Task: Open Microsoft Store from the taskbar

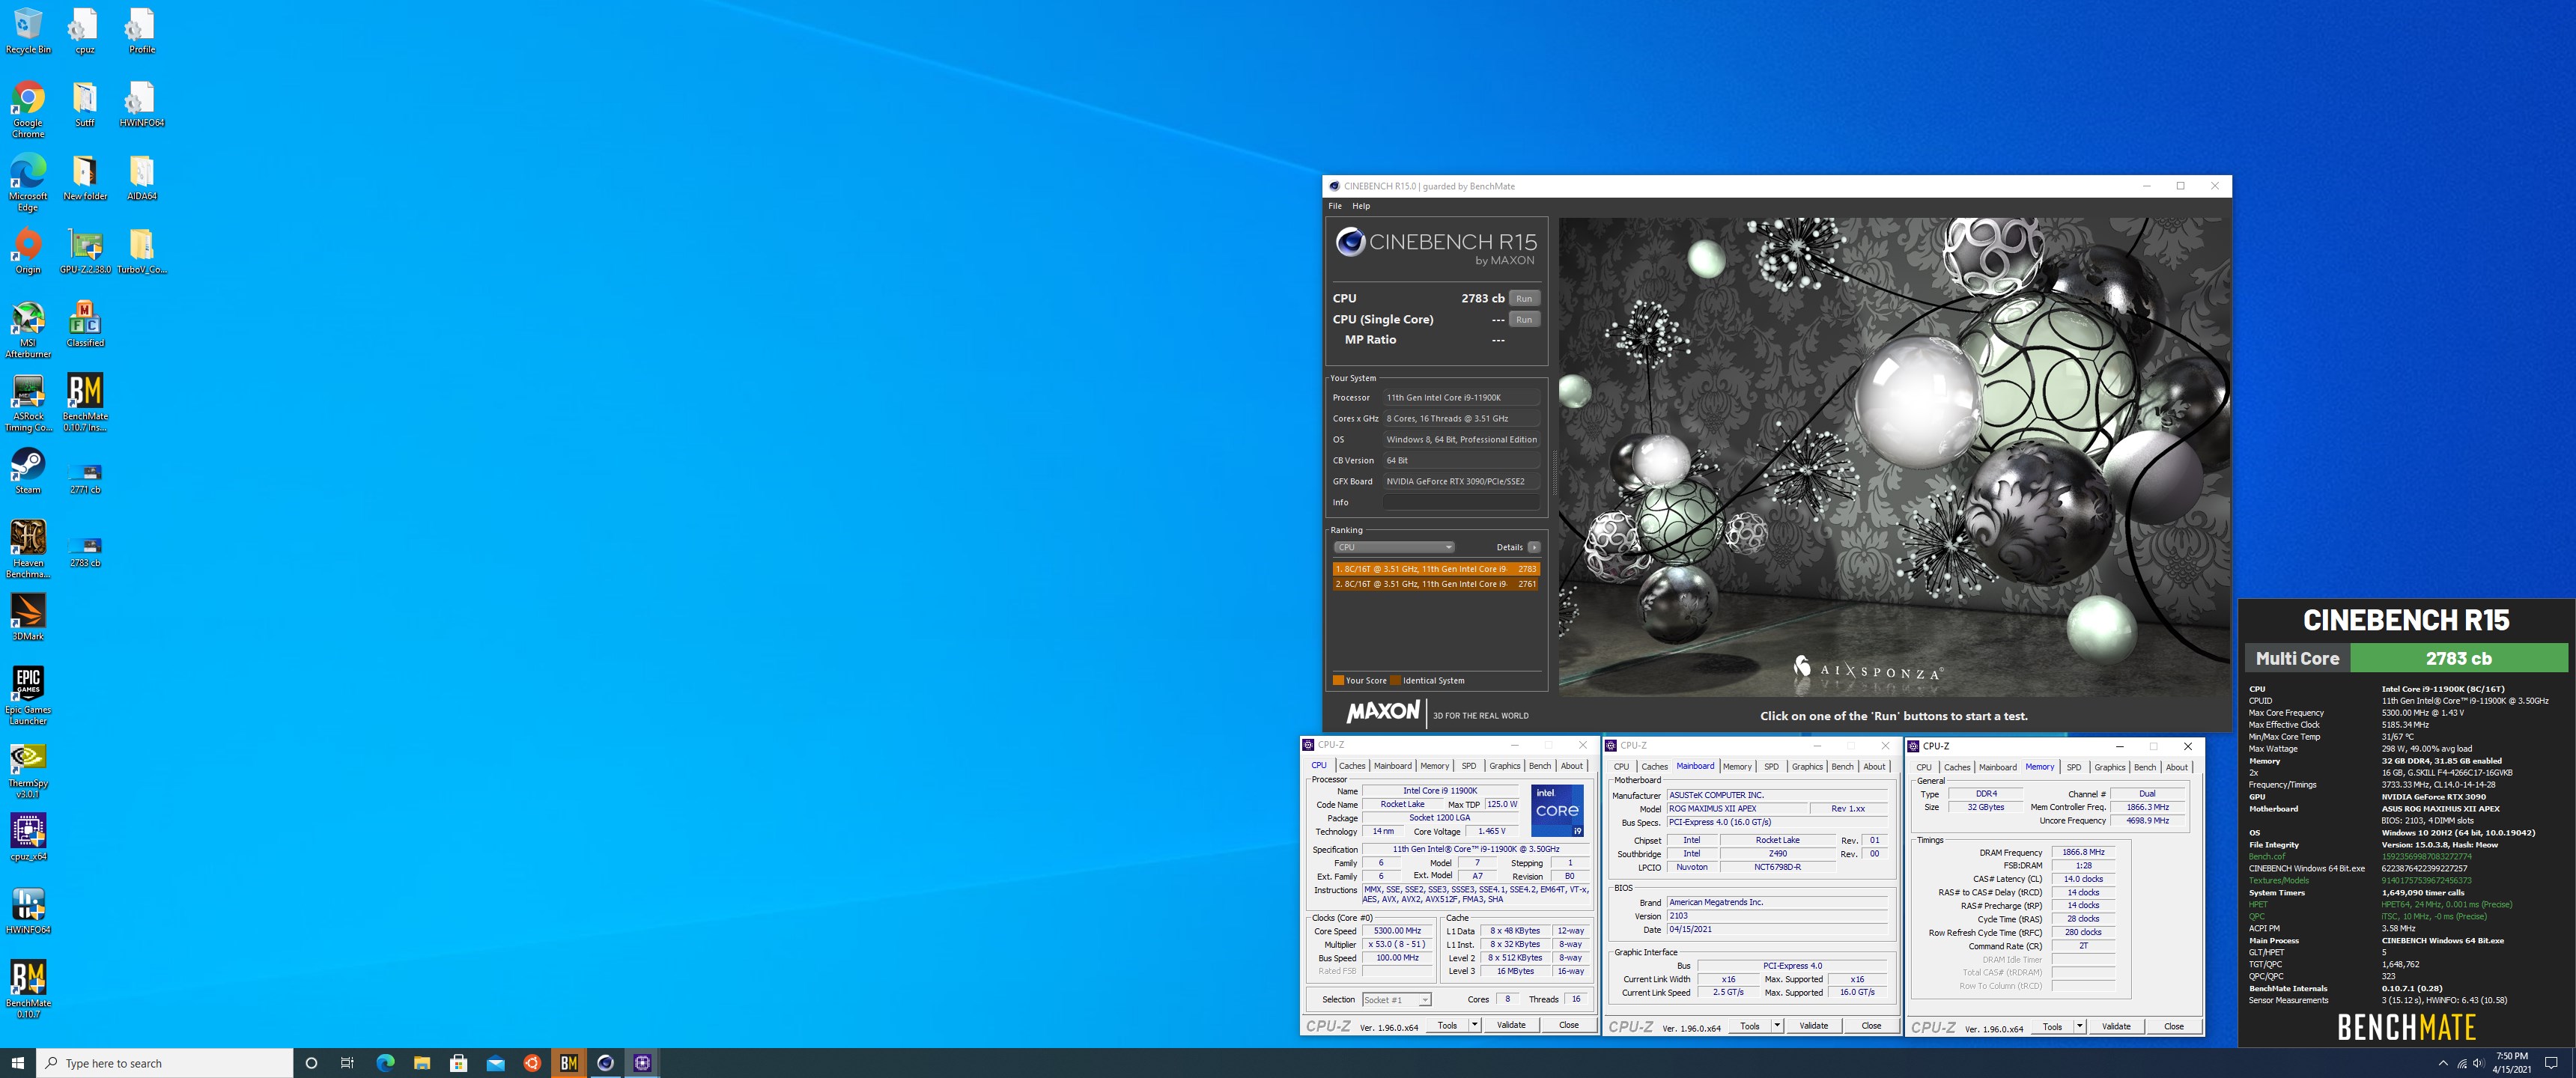Action: point(459,1063)
